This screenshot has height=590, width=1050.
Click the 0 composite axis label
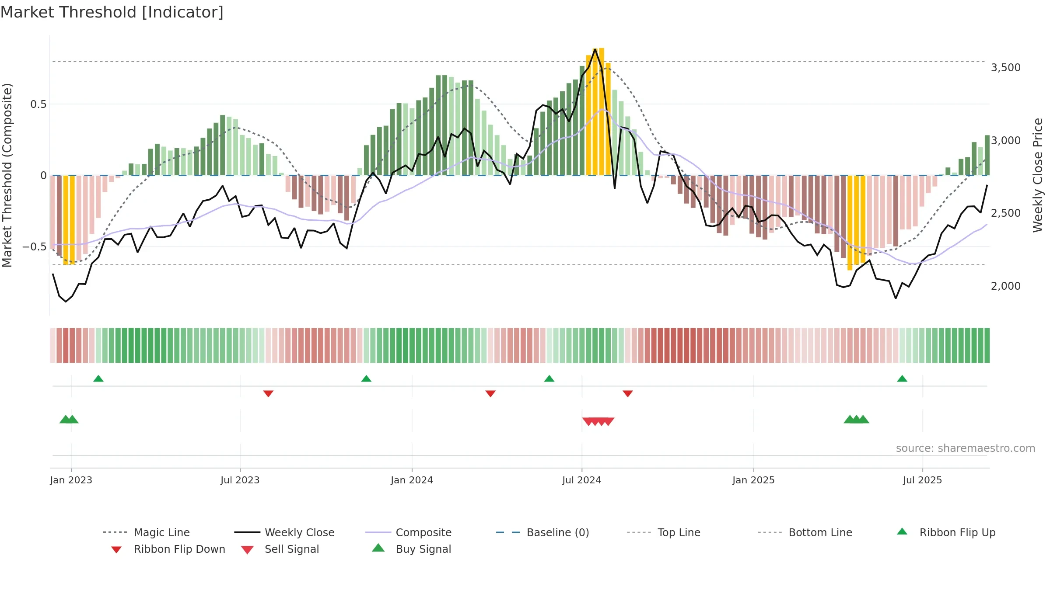tap(43, 175)
